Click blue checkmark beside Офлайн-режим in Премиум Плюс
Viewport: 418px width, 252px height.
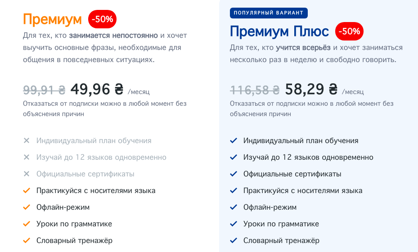[x=233, y=207]
